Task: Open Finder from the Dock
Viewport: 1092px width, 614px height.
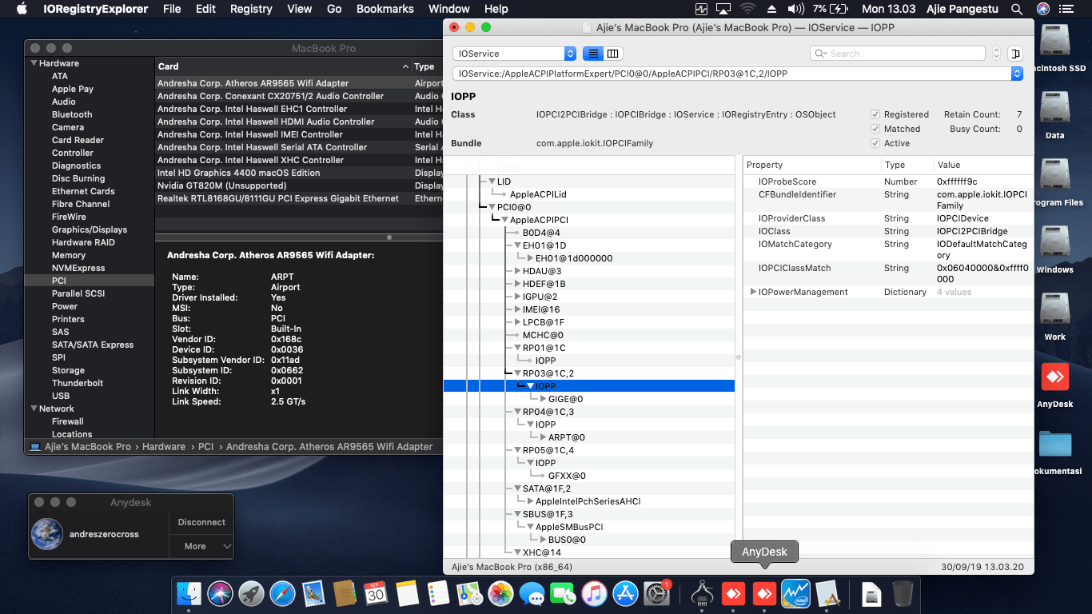Action: tap(189, 593)
